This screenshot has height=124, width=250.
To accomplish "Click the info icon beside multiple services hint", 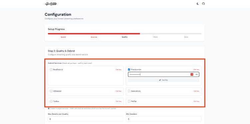I will pyautogui.click(x=49, y=108).
